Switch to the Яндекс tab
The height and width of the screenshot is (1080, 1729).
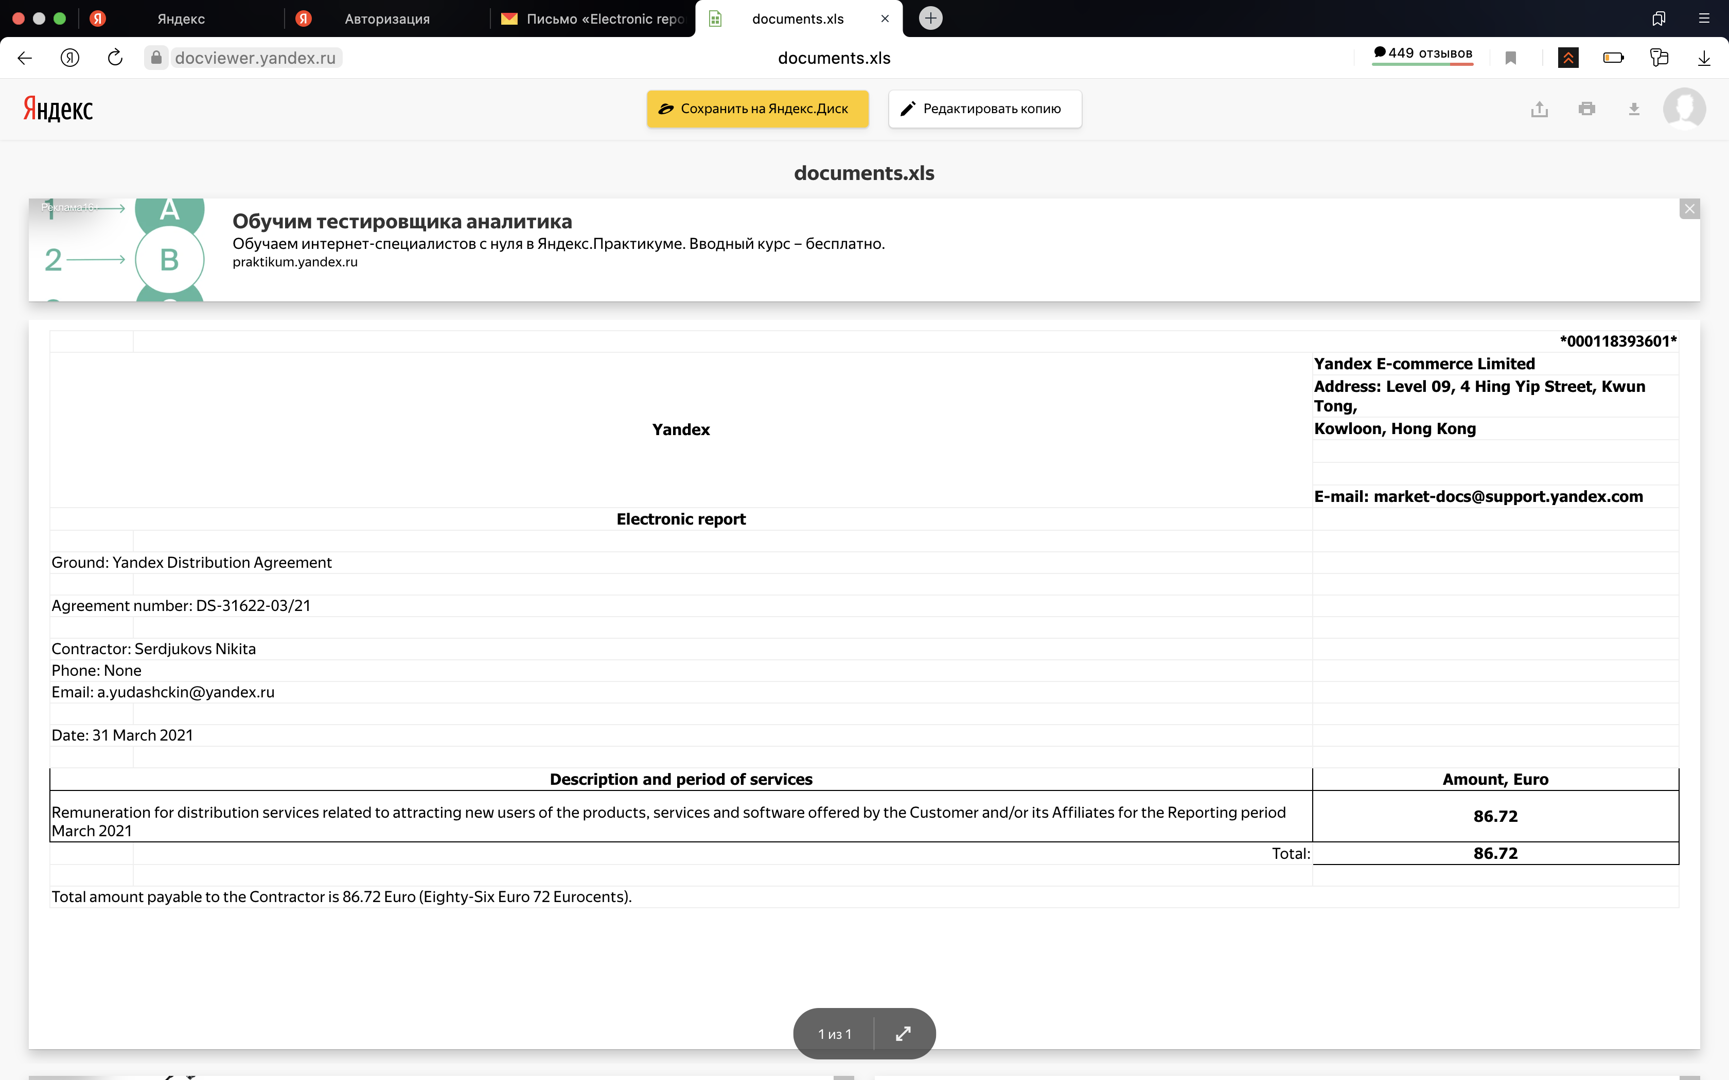pyautogui.click(x=181, y=19)
